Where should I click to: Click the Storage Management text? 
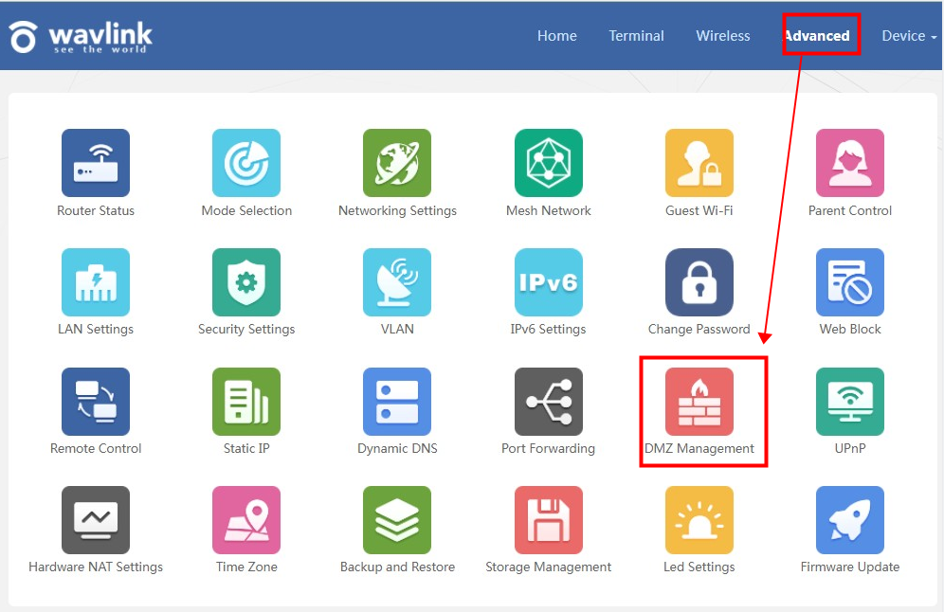click(549, 567)
